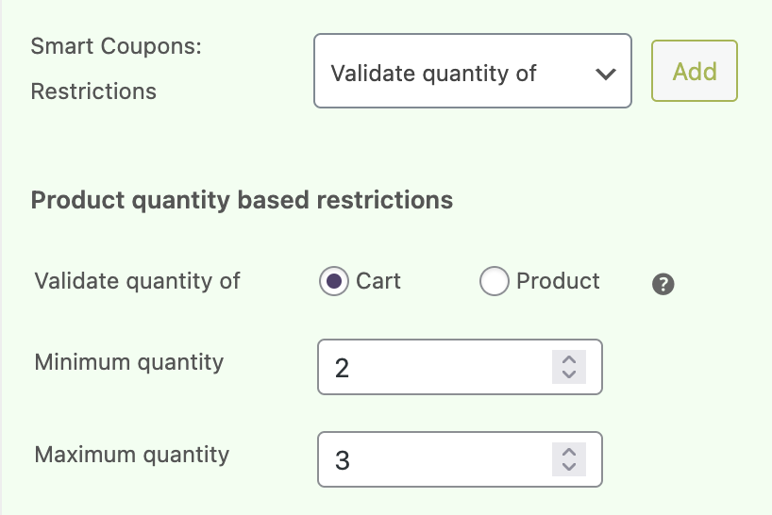Click the "Product" option label text
772x515 pixels.
coord(558,281)
